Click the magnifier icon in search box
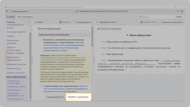Viewport: 190px width, 107px height. coord(141,17)
